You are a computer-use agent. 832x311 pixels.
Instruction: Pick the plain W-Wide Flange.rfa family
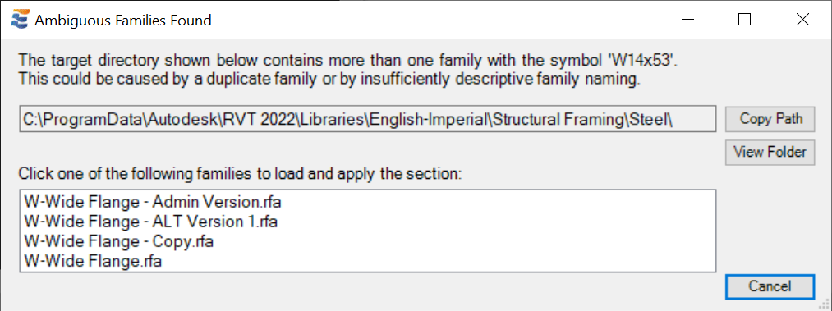pyautogui.click(x=93, y=262)
